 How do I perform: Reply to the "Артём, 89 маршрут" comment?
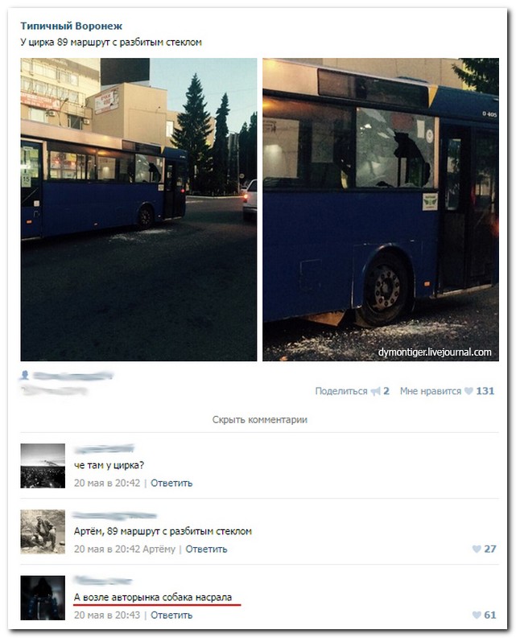click(207, 549)
